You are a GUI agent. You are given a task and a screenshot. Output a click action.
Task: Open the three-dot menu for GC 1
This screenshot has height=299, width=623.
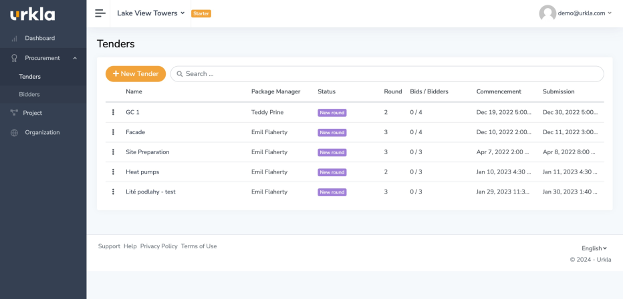(113, 112)
